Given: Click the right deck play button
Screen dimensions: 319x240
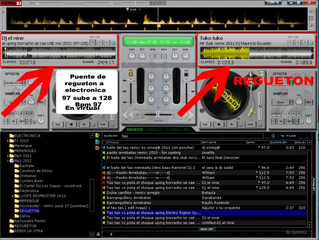Looking at the screenshot, I should point(232,124).
